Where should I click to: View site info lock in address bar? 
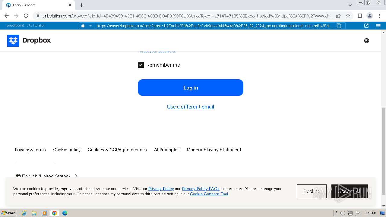pyautogui.click(x=38, y=16)
